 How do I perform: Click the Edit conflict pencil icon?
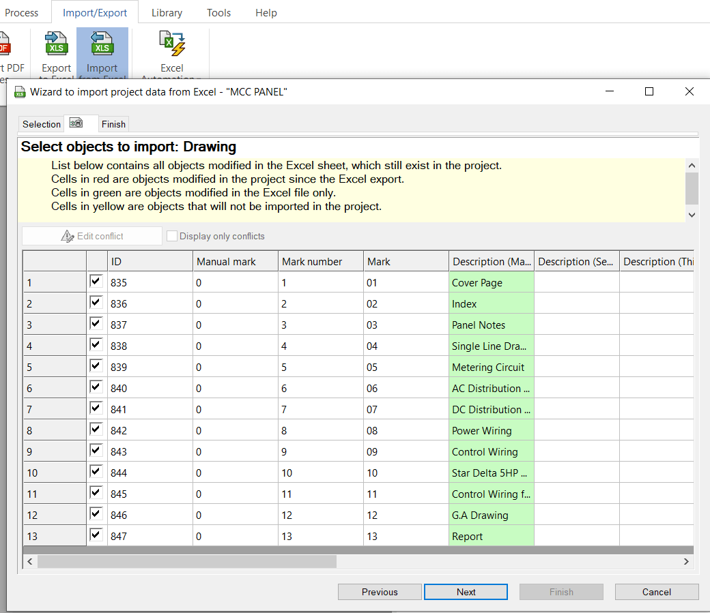[68, 236]
